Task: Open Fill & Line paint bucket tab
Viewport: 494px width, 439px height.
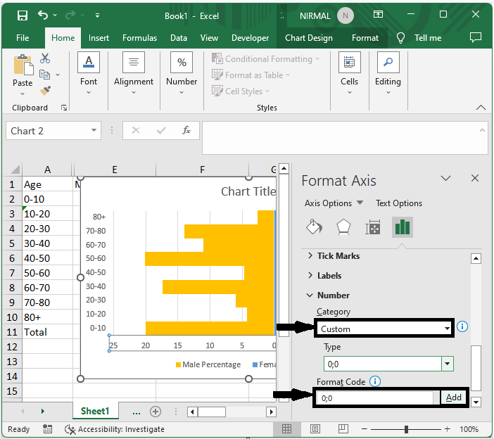Action: 314,227
